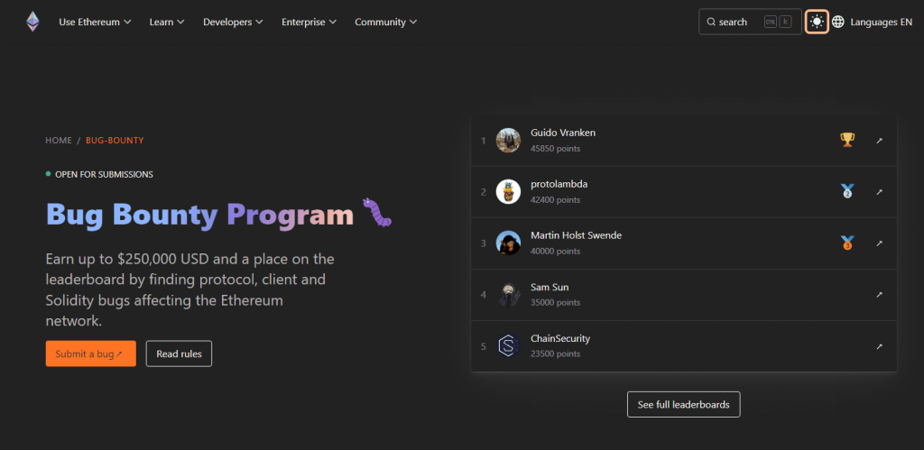Focus the search input field
Viewport: 924px width, 450px height.
click(750, 22)
